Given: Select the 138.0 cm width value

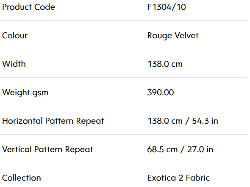Looking at the screenshot, I should (165, 64).
